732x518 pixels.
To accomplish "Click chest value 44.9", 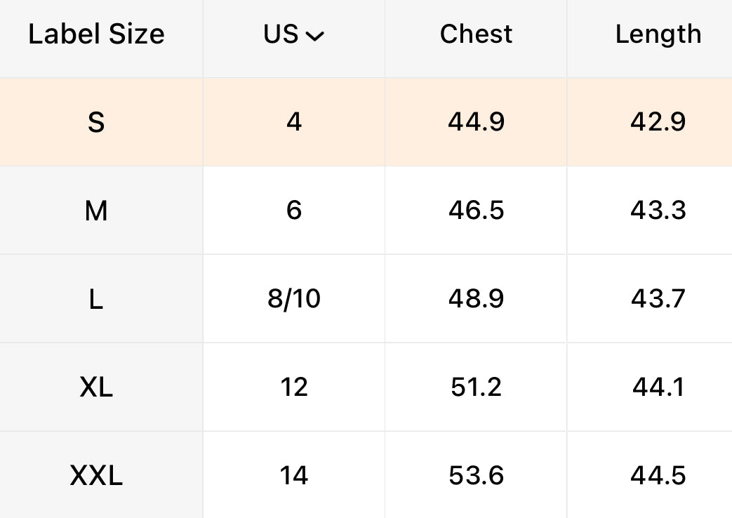I will [x=476, y=122].
